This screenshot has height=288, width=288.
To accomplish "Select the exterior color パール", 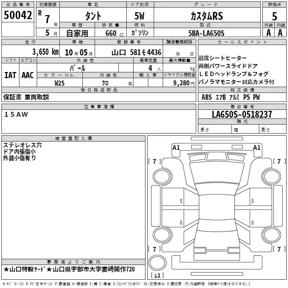I will pyautogui.click(x=77, y=68).
